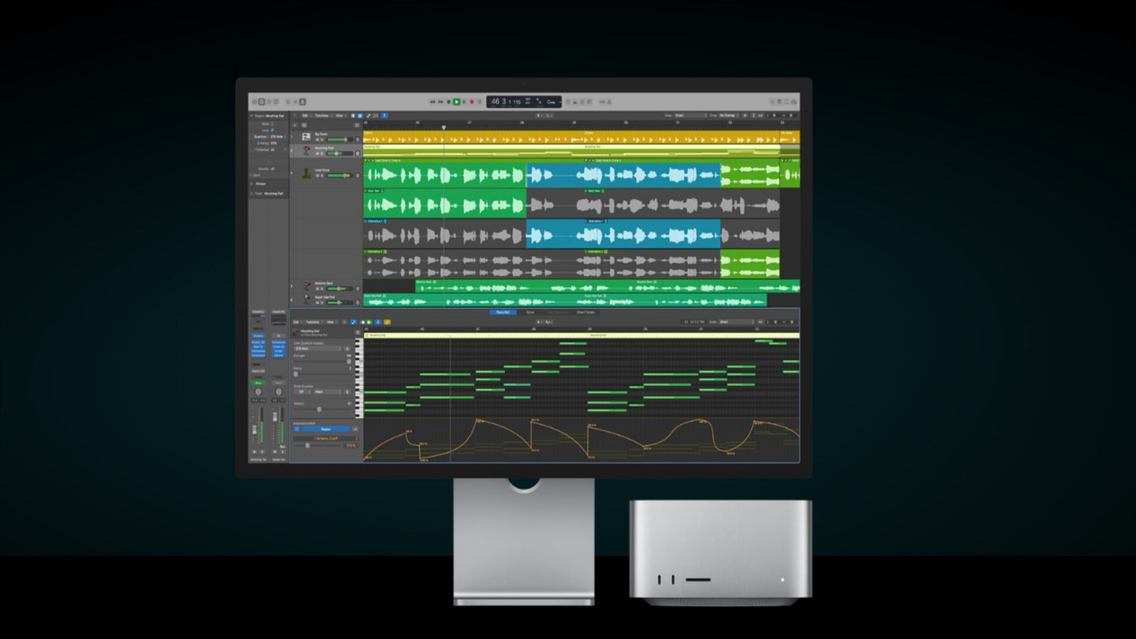Click the Big Room track pan knob
1136x639 pixels.
(x=358, y=140)
